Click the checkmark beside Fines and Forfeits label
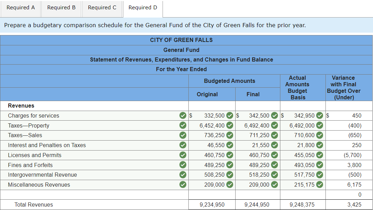373x210 pixels. pos(183,165)
